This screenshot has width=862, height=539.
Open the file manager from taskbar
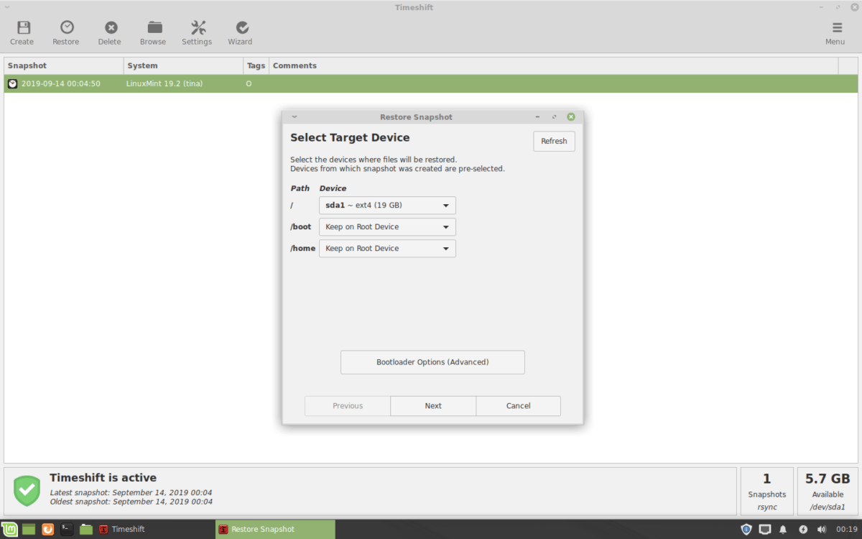click(86, 529)
